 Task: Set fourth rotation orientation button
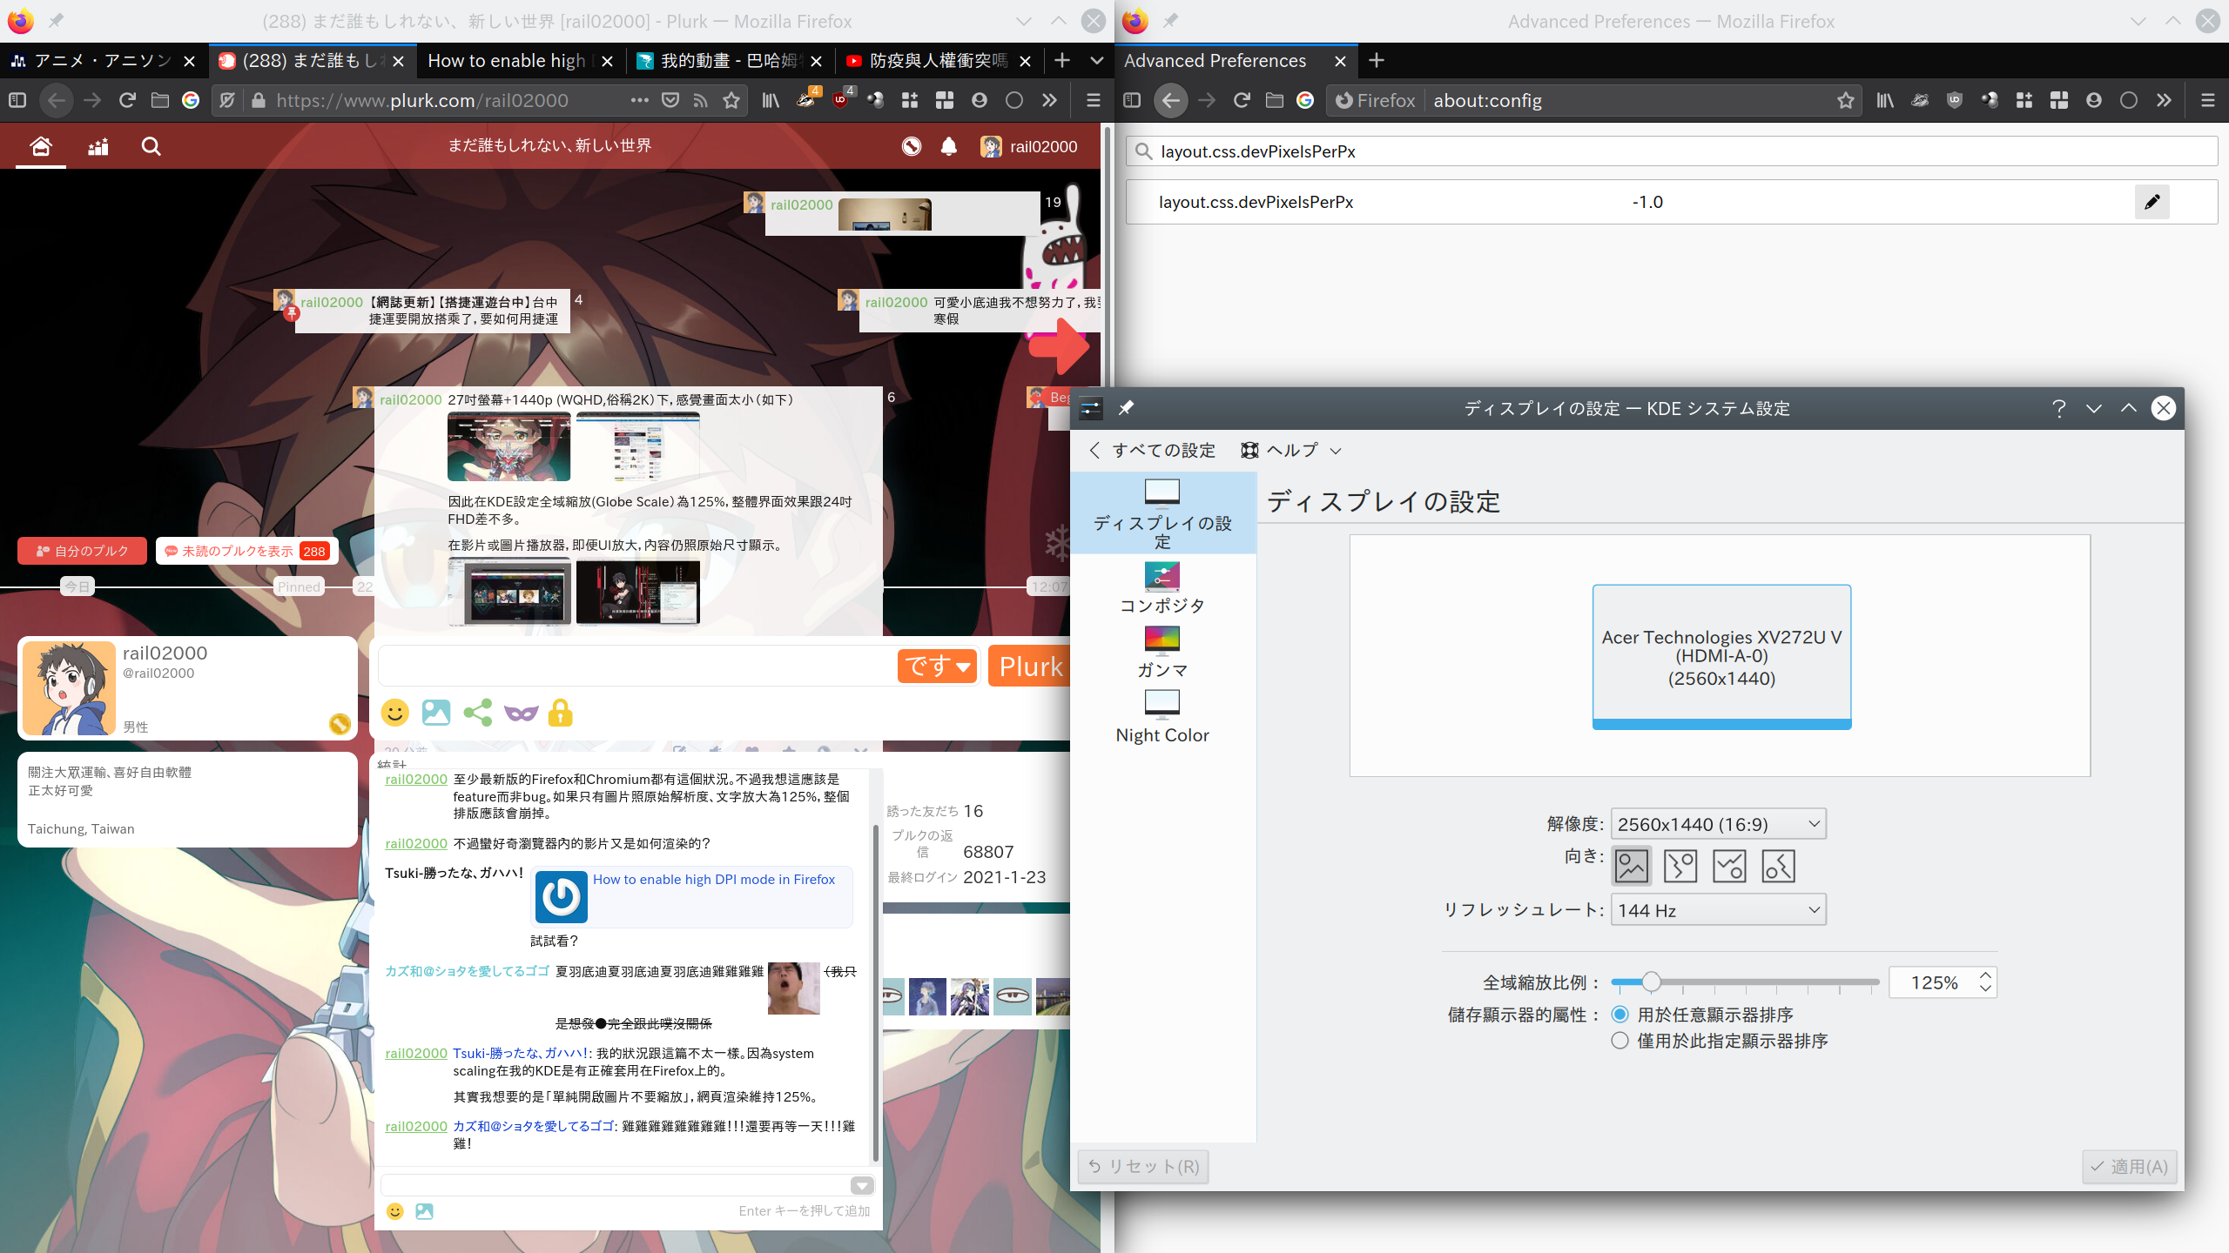[x=1778, y=866]
